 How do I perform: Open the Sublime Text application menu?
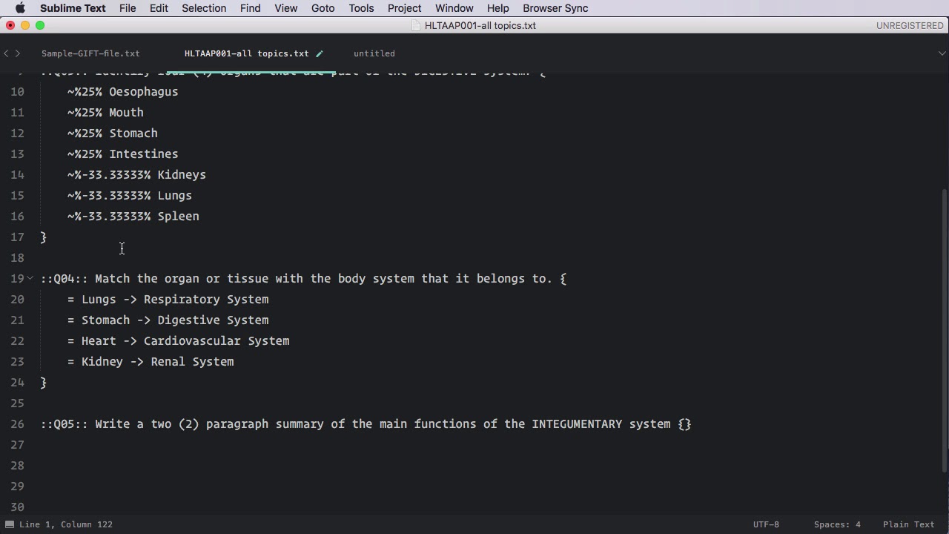point(73,8)
